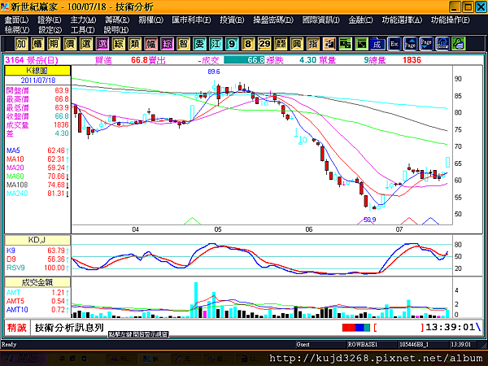Click the 興 toolbar button
Screen dimensions: 488x366
tap(297, 44)
